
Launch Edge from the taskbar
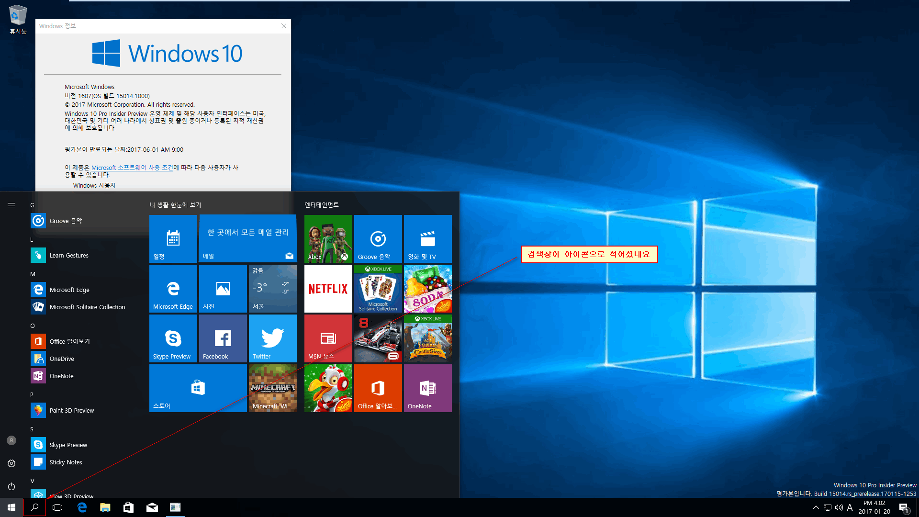[82, 507]
